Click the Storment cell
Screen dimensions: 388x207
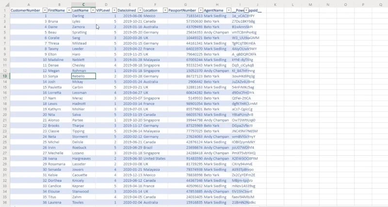click(83, 137)
